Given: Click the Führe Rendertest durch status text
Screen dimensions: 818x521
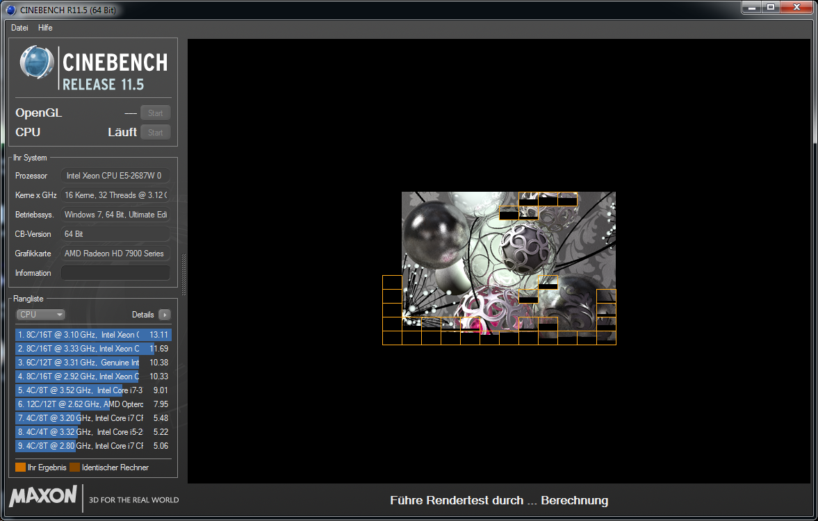Looking at the screenshot, I should coord(499,501).
